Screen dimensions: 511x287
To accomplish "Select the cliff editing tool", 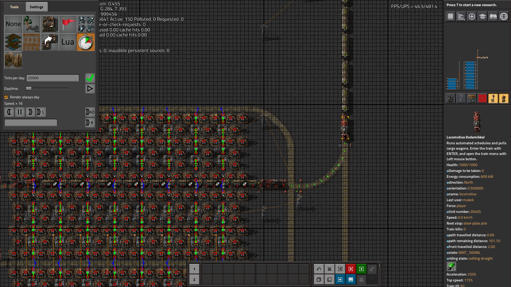I will click(13, 60).
